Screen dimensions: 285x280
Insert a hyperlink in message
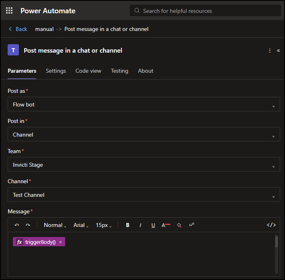192,225
